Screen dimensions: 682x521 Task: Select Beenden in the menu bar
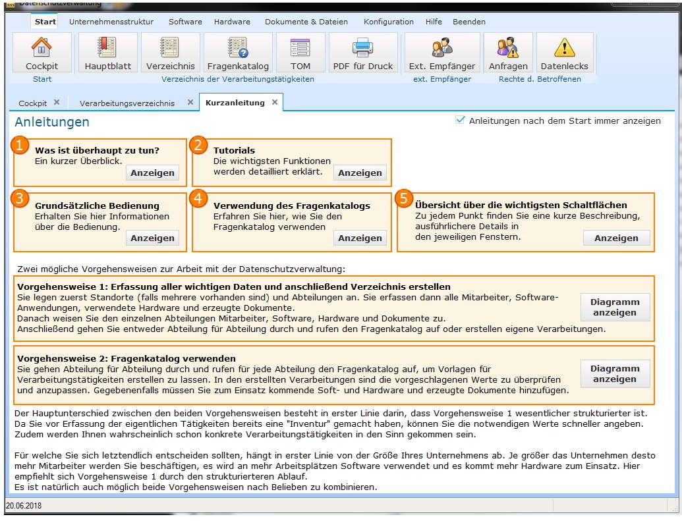click(x=469, y=22)
